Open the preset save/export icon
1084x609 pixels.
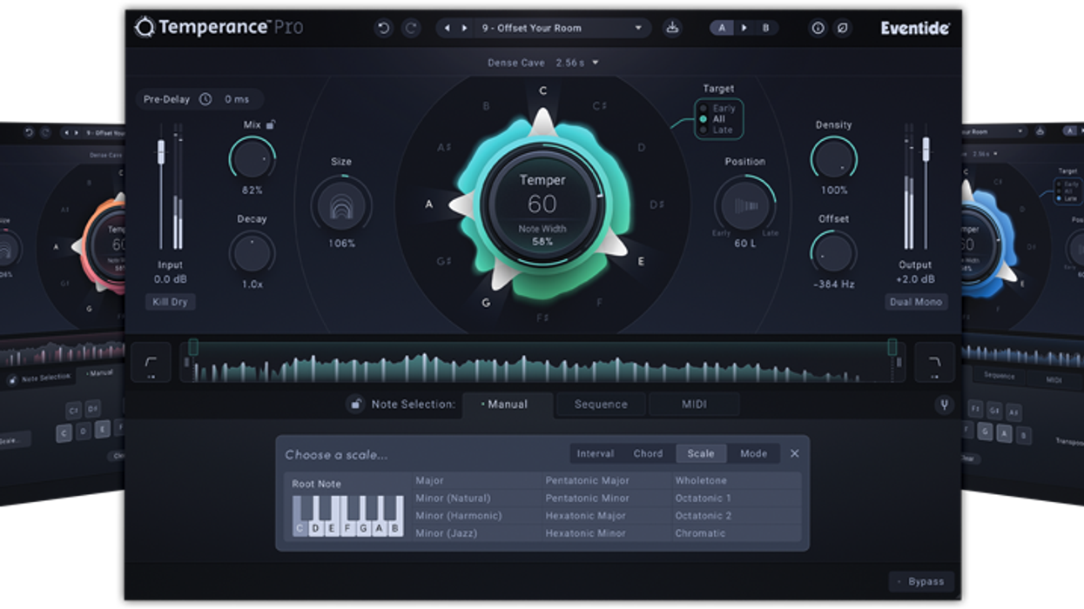(674, 28)
